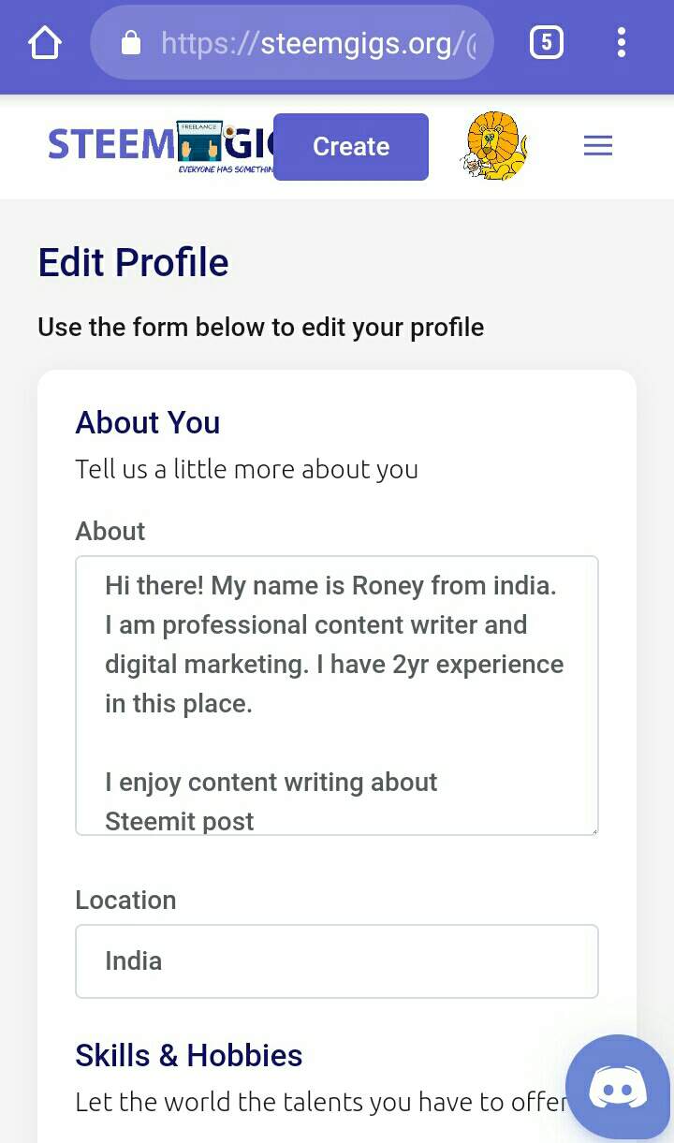Viewport: 674px width, 1143px height.
Task: Select the Skills & Hobbies section heading
Action: click(188, 1055)
